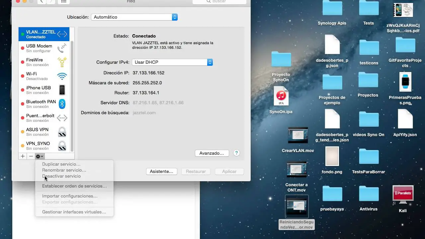Select Duplicar servicio from the menu
The height and width of the screenshot is (239, 425).
[x=61, y=164]
